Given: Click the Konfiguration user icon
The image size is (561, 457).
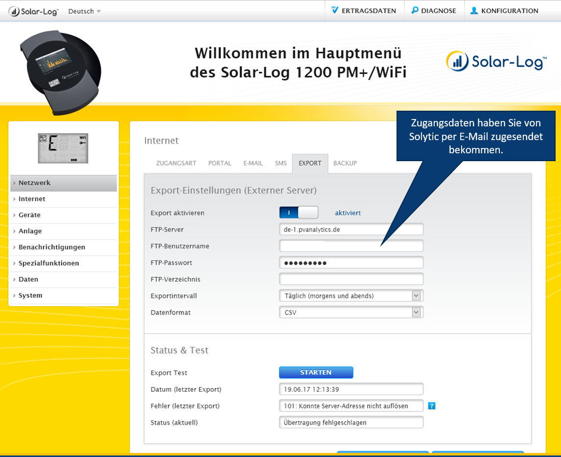Looking at the screenshot, I should point(474,10).
